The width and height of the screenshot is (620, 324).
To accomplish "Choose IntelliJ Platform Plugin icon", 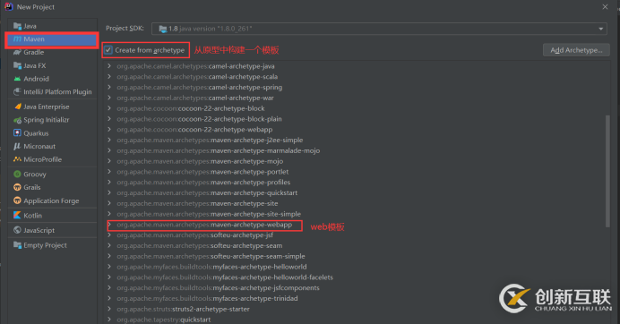I will (x=17, y=91).
